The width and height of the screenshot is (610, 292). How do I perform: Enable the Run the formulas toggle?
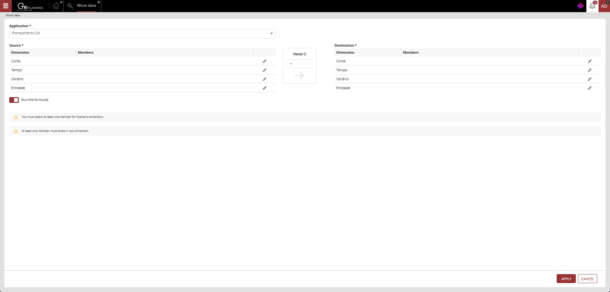pyautogui.click(x=14, y=100)
